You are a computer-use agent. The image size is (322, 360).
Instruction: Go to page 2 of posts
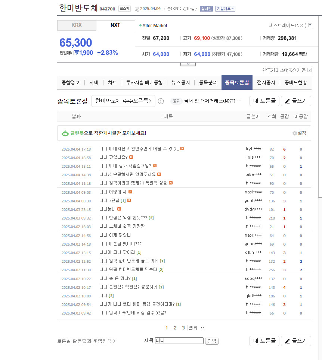click(x=175, y=328)
